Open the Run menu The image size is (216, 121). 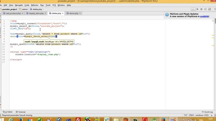42,5
